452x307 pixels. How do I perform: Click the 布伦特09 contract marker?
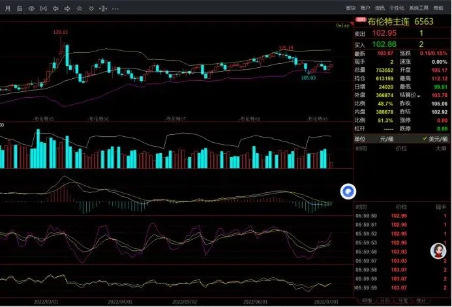[317, 119]
